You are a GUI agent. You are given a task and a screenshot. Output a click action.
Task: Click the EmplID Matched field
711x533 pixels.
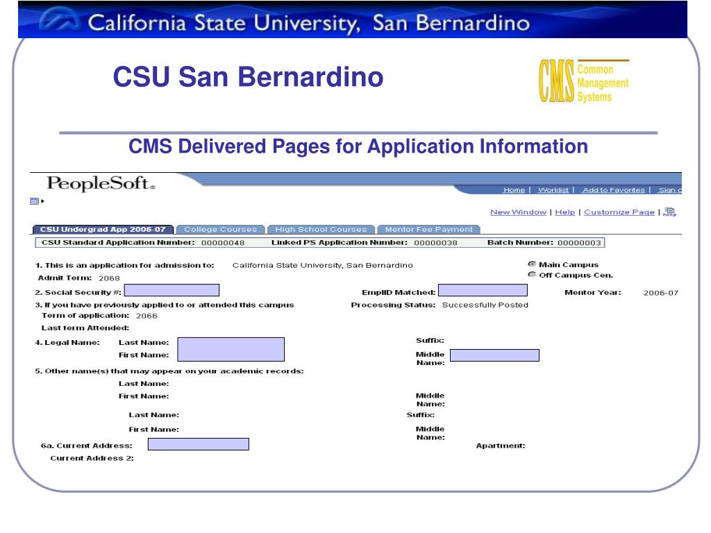tap(483, 290)
